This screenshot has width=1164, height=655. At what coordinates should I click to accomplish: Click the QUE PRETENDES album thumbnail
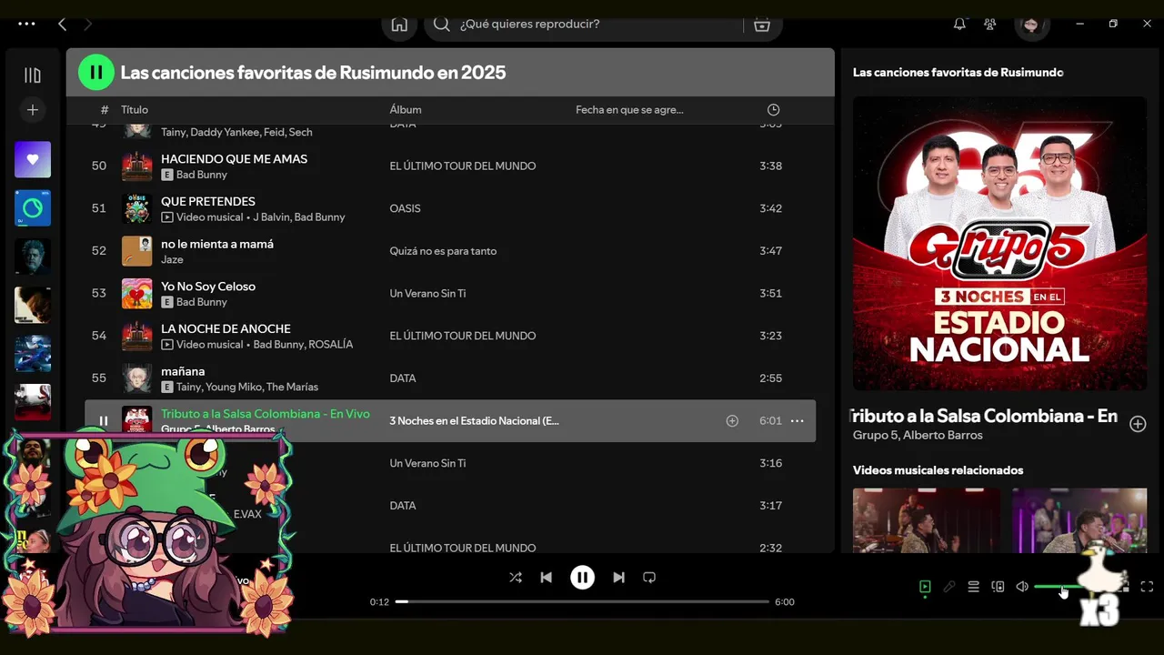[136, 208]
